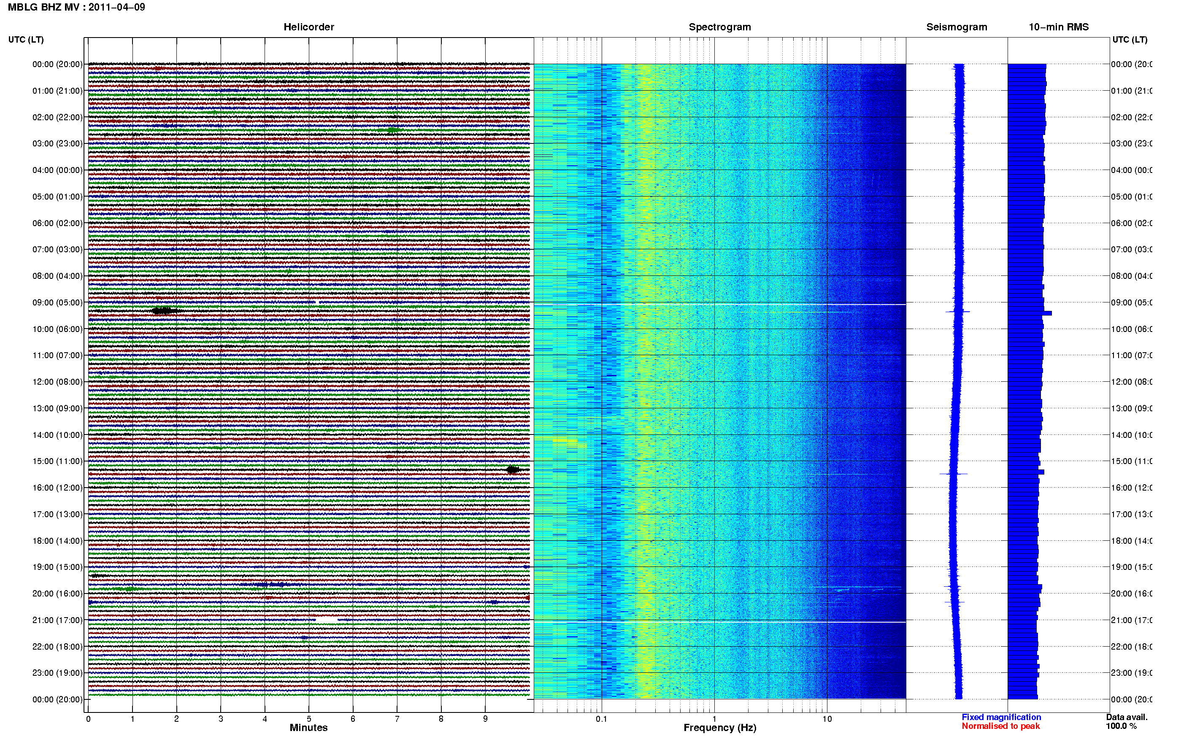Select the 19:00 (15:00) left axis label

tap(57, 567)
